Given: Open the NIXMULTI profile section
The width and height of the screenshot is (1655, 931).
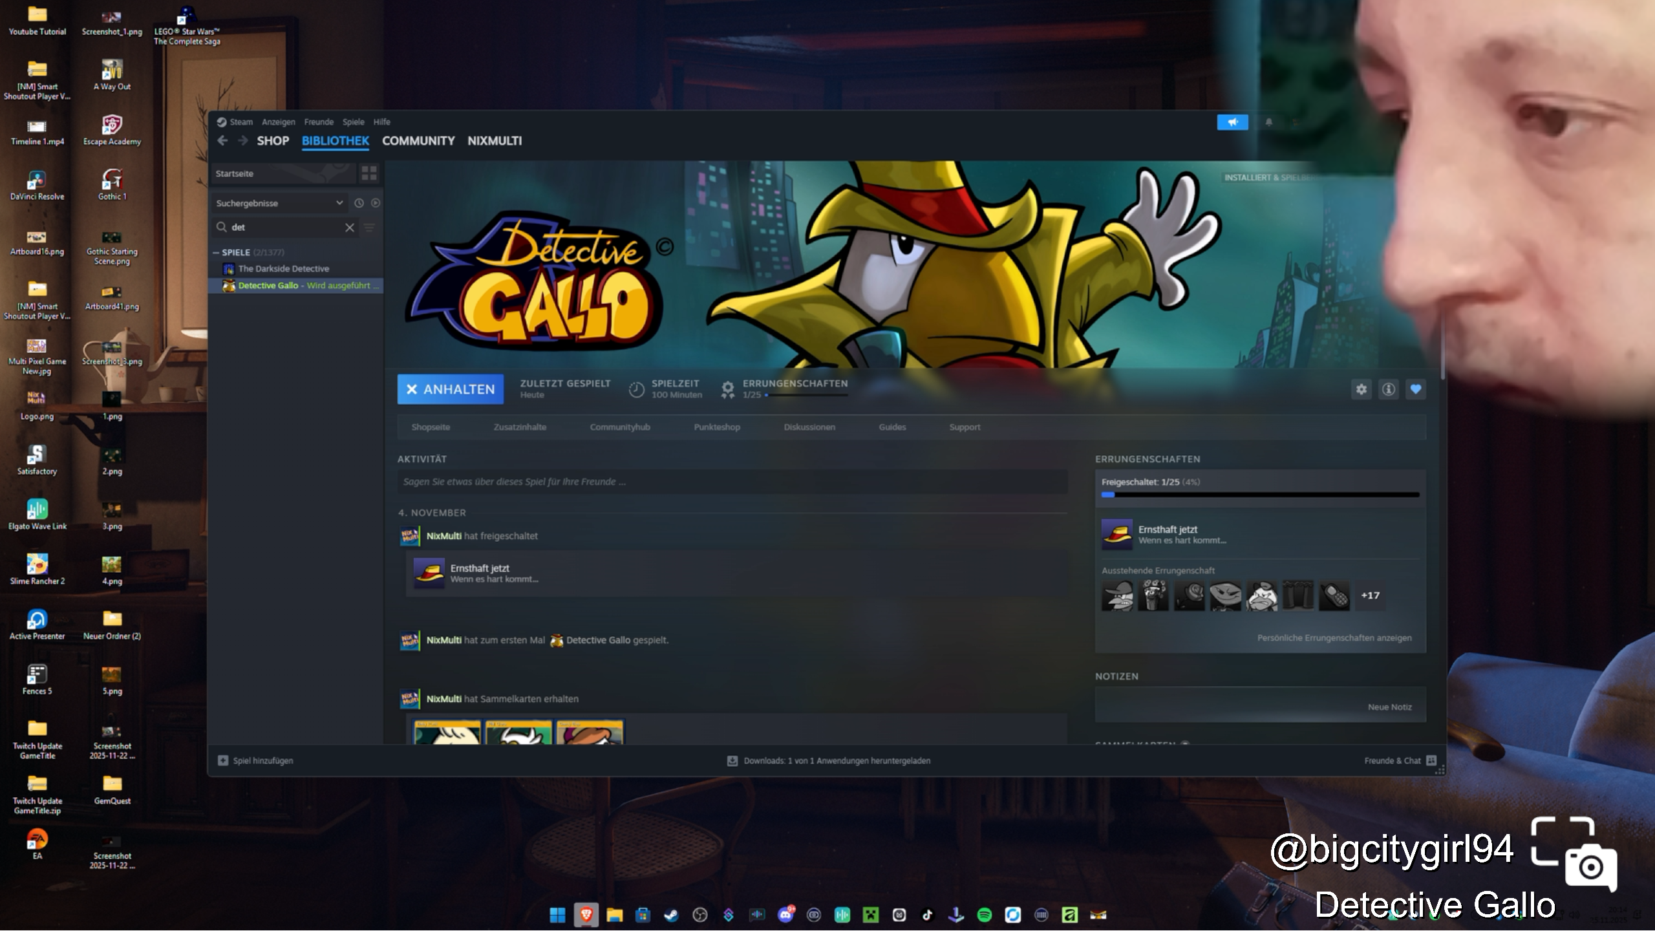Looking at the screenshot, I should pyautogui.click(x=495, y=141).
